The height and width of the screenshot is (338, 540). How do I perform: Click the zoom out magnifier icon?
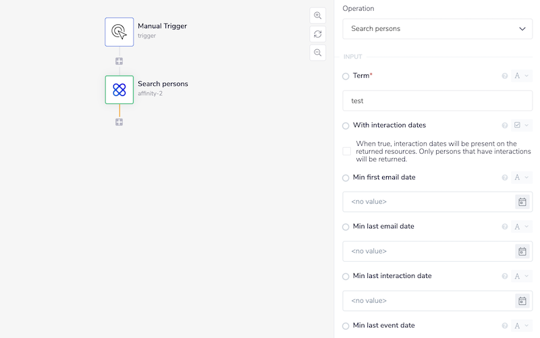[317, 52]
